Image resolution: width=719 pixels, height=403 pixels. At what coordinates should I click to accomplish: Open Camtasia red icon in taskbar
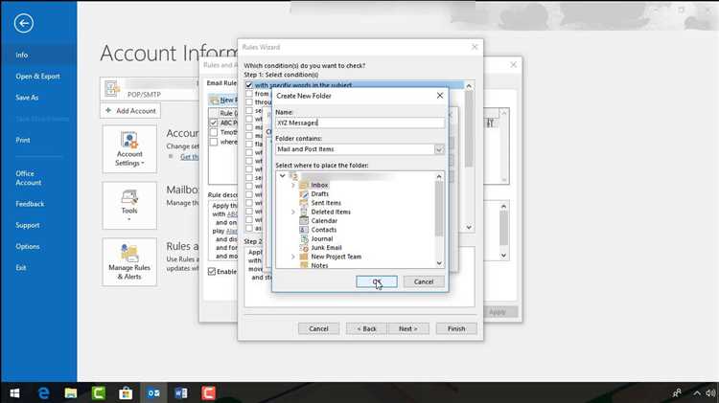coord(208,392)
